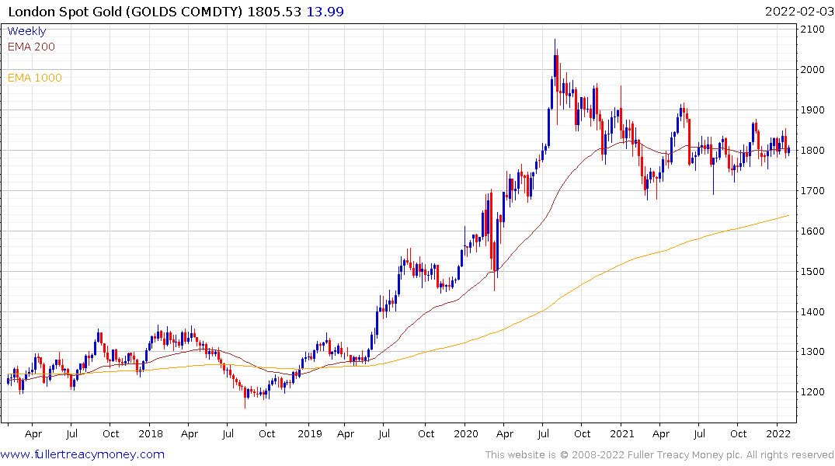Open the www.fullertreacymoney.com link

[x=82, y=454]
